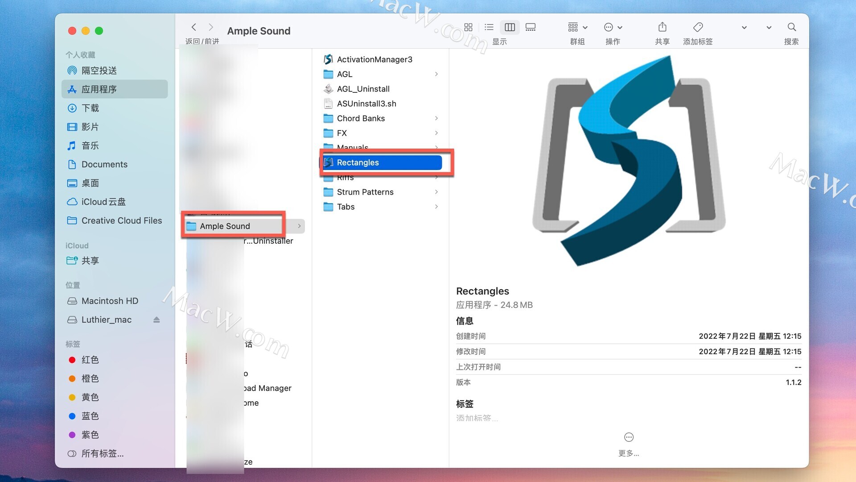Click the Desktop (桌面) sidebar icon
The image size is (856, 482).
click(x=72, y=183)
